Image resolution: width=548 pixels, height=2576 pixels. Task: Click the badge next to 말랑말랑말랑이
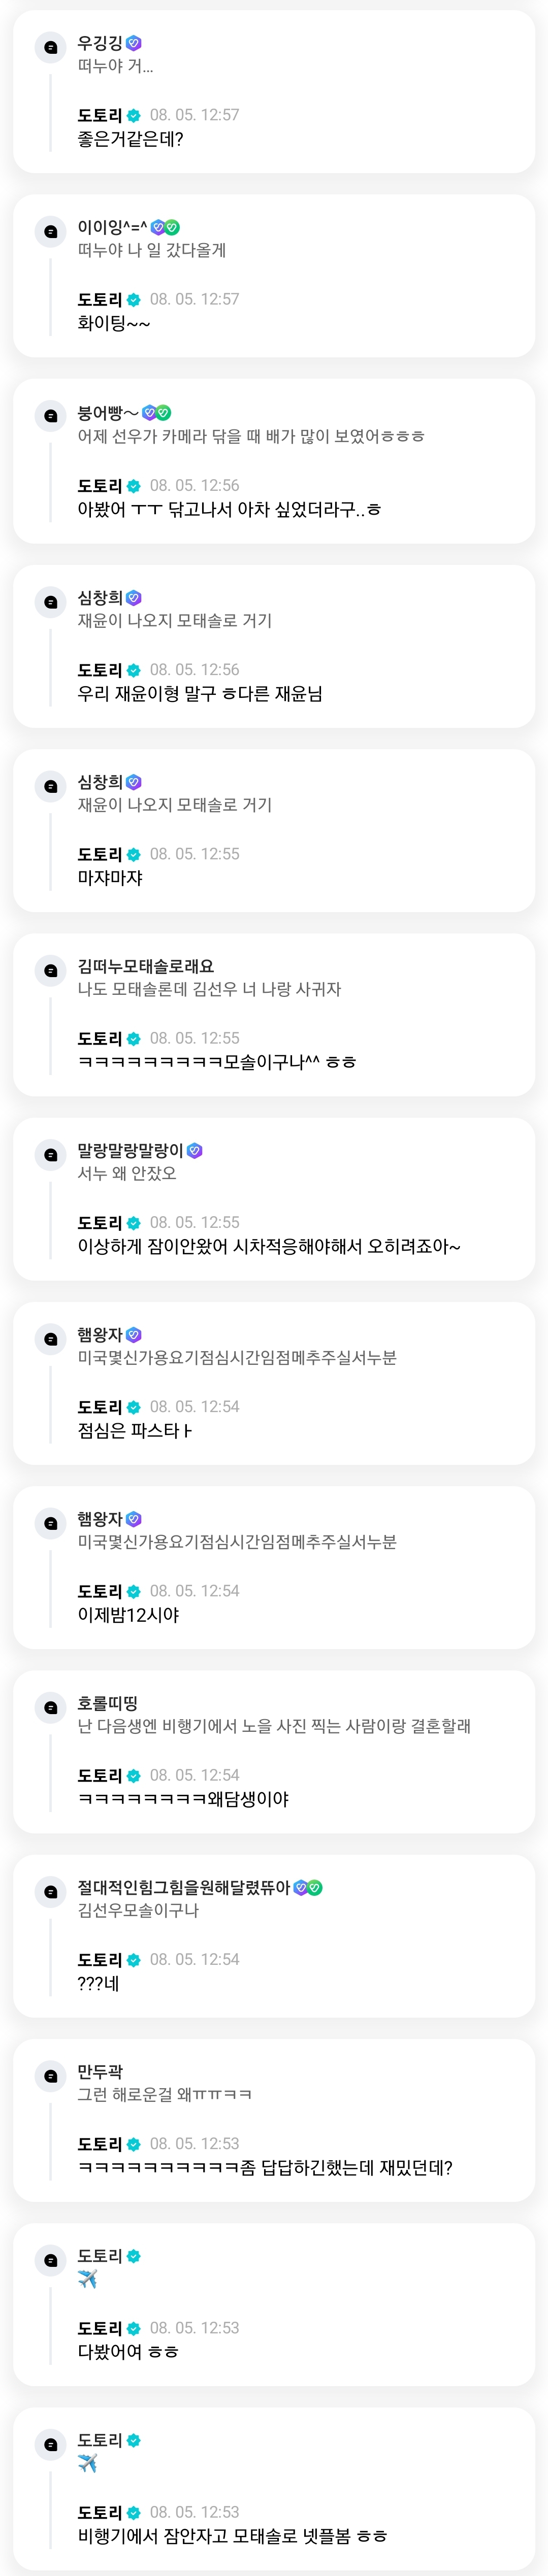point(195,1150)
